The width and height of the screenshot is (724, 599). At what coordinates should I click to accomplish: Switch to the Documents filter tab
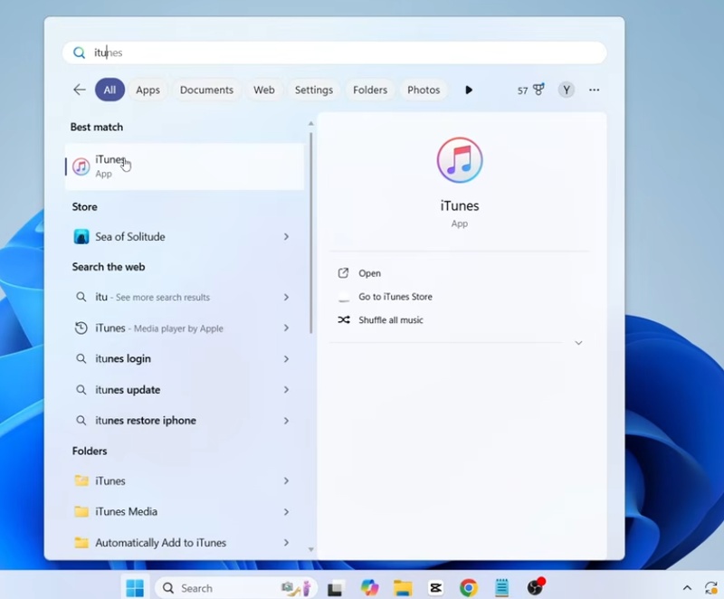pos(206,90)
